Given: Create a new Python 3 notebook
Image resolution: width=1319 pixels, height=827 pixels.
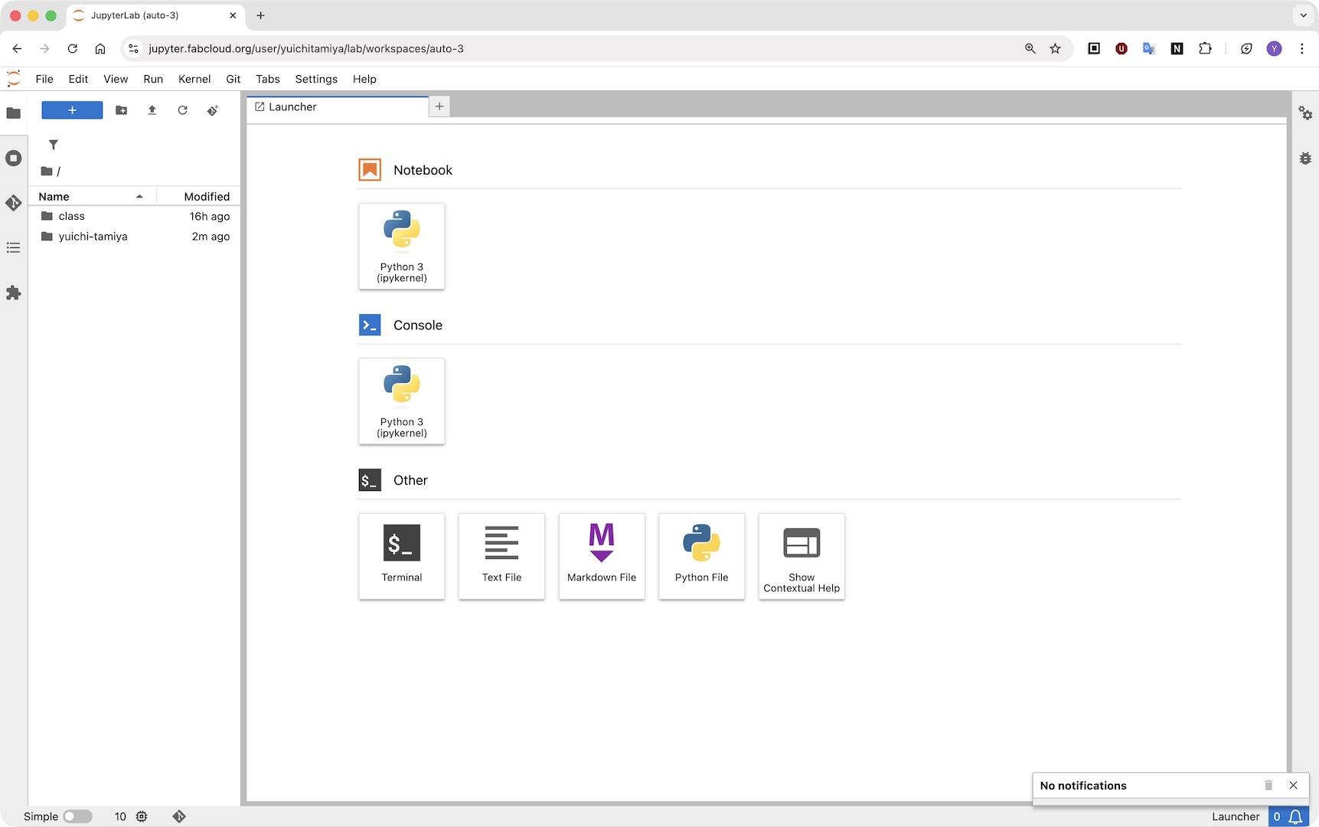Looking at the screenshot, I should click(401, 246).
